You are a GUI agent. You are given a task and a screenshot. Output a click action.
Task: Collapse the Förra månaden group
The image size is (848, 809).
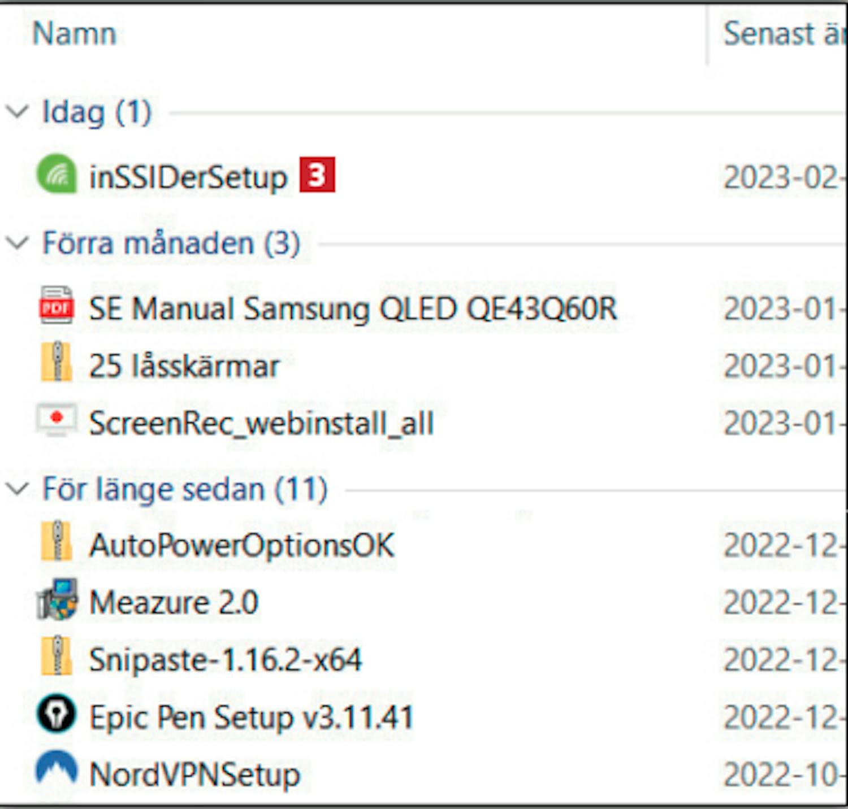point(17,243)
